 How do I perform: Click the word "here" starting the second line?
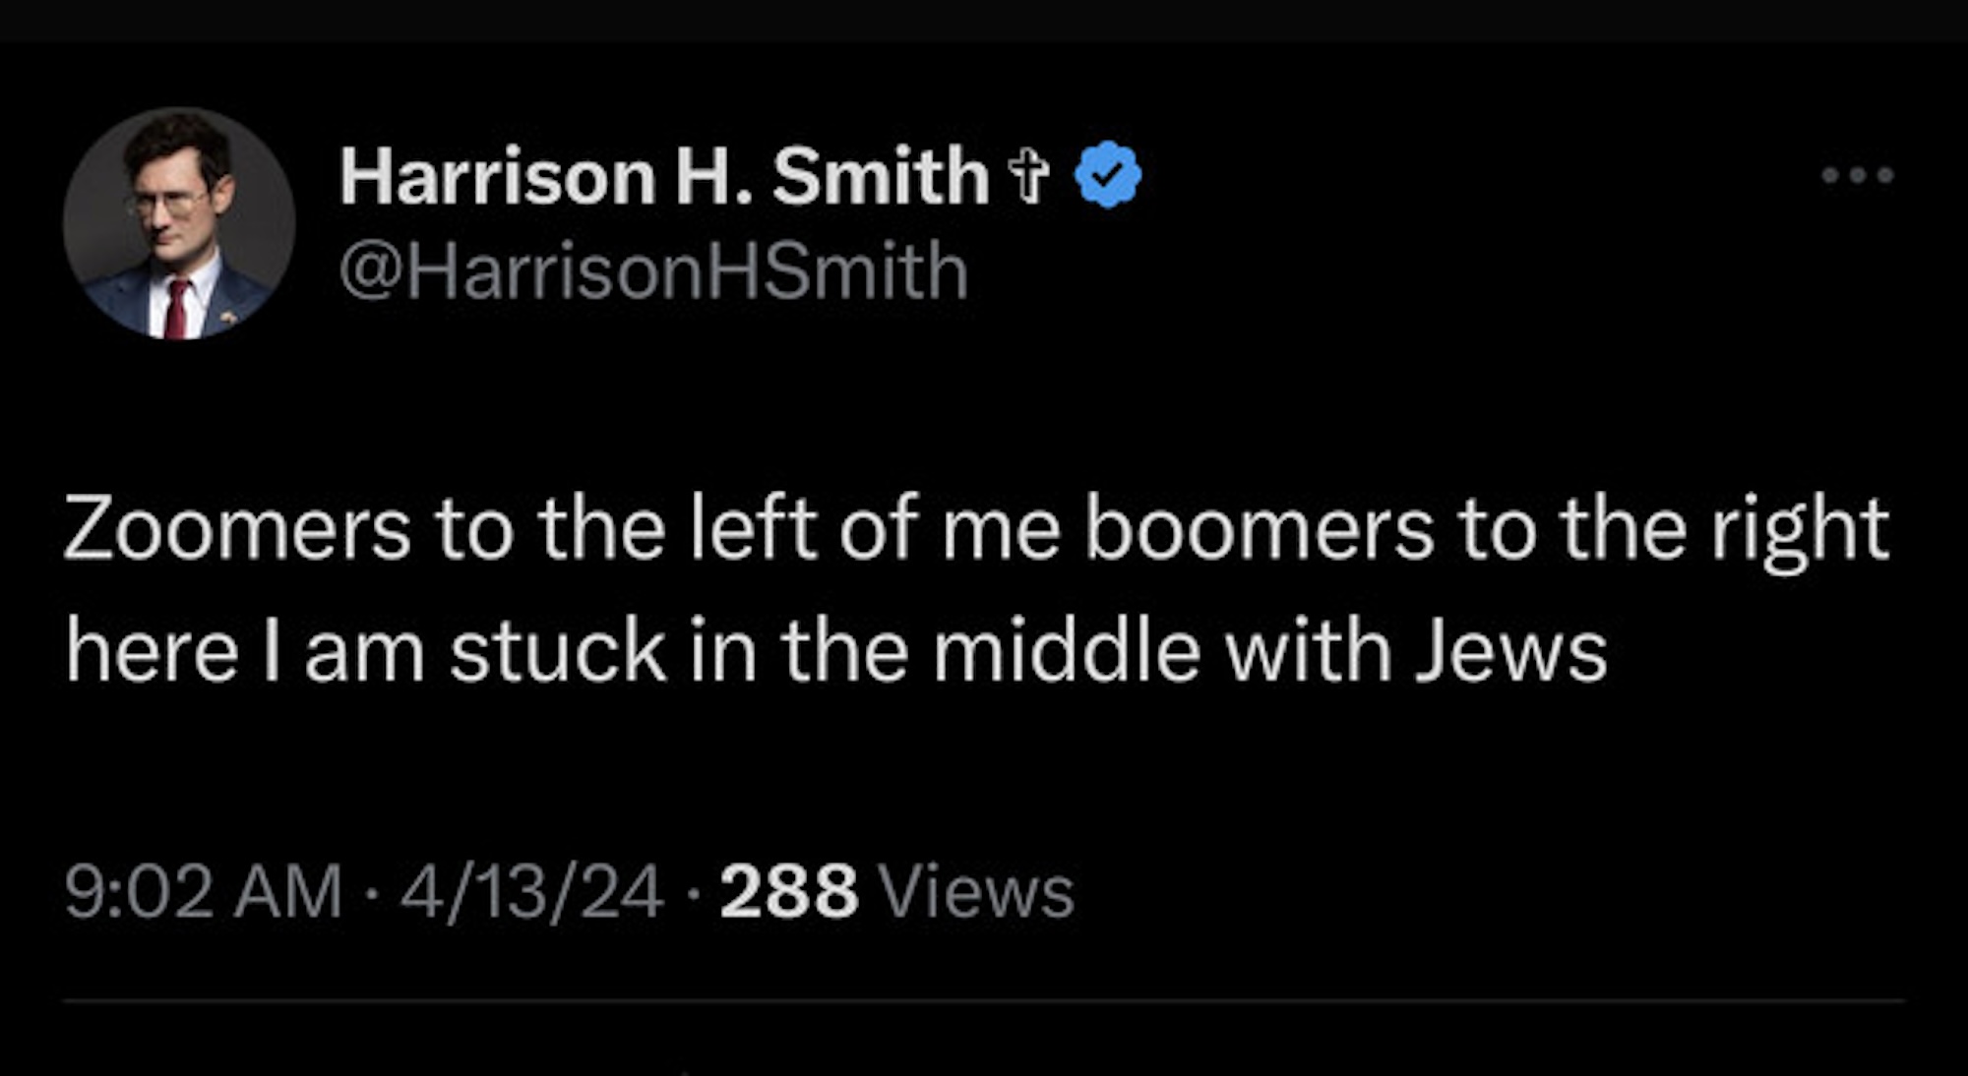(x=152, y=652)
